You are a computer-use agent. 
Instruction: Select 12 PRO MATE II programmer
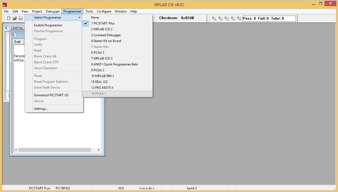click(117, 88)
